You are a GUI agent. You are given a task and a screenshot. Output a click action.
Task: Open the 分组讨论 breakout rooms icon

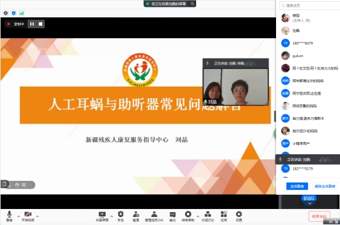(x=208, y=216)
